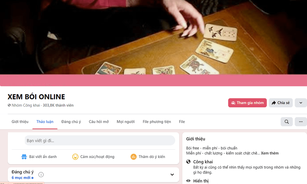Expand the Đáng chú ý section chevron
The image size is (307, 184).
(172, 175)
